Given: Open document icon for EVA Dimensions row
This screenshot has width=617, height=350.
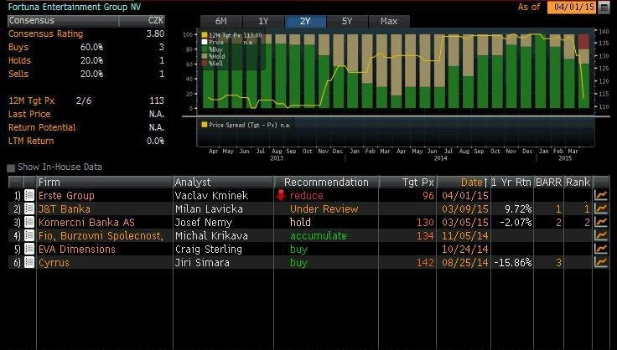Looking at the screenshot, I should tap(29, 249).
